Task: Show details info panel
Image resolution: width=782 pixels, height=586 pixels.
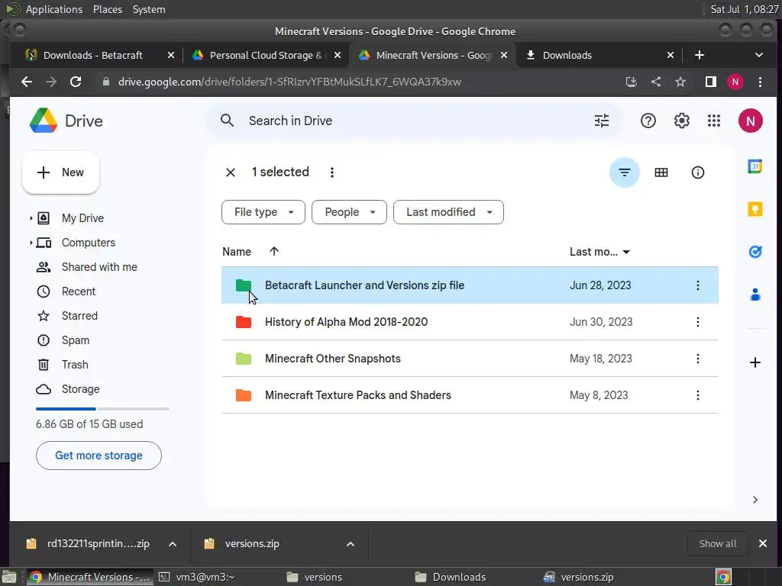Action: tap(697, 172)
